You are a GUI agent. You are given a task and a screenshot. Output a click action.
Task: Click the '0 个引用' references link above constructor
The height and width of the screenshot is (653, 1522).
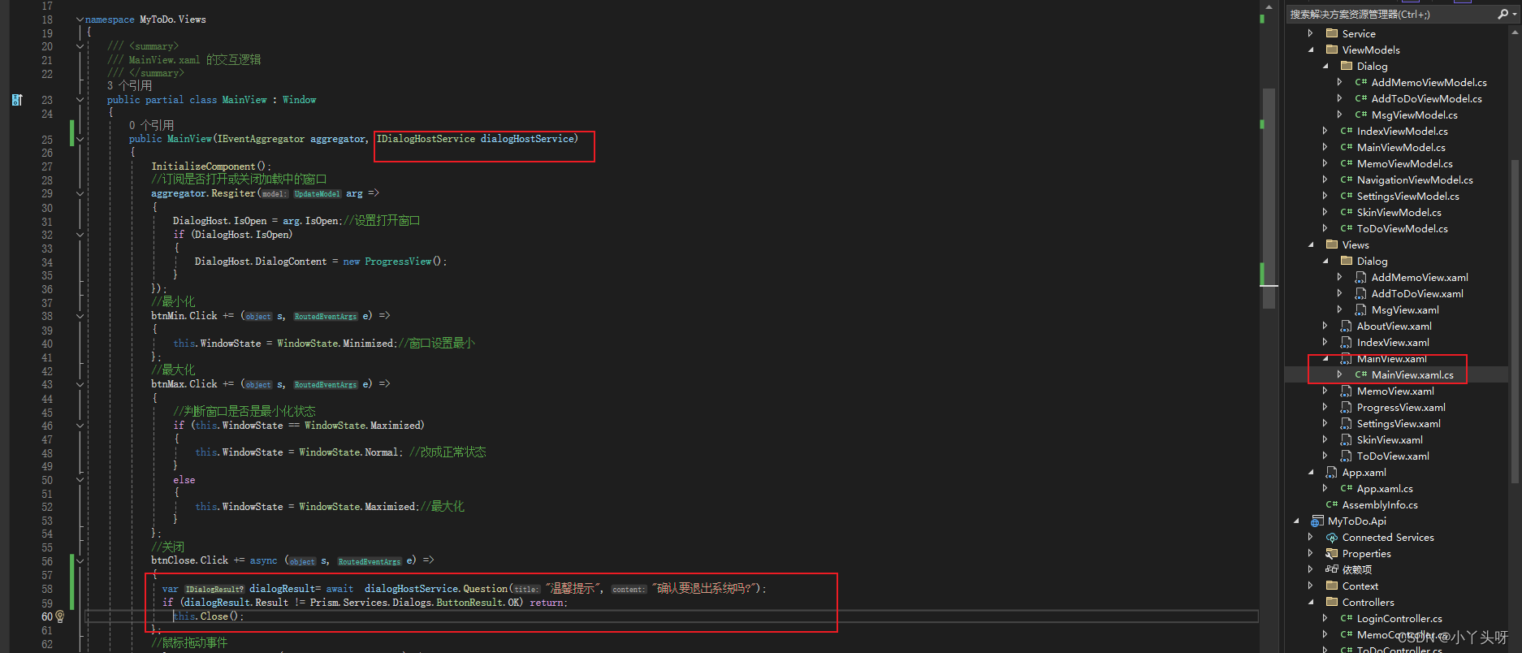point(151,125)
